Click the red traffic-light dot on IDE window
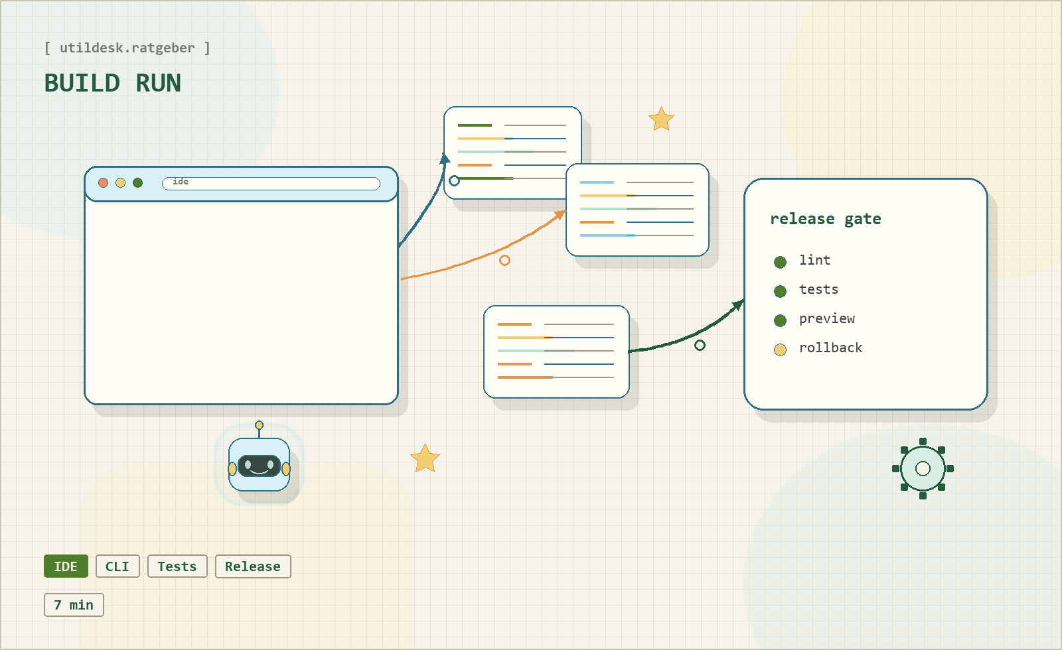 [x=104, y=182]
